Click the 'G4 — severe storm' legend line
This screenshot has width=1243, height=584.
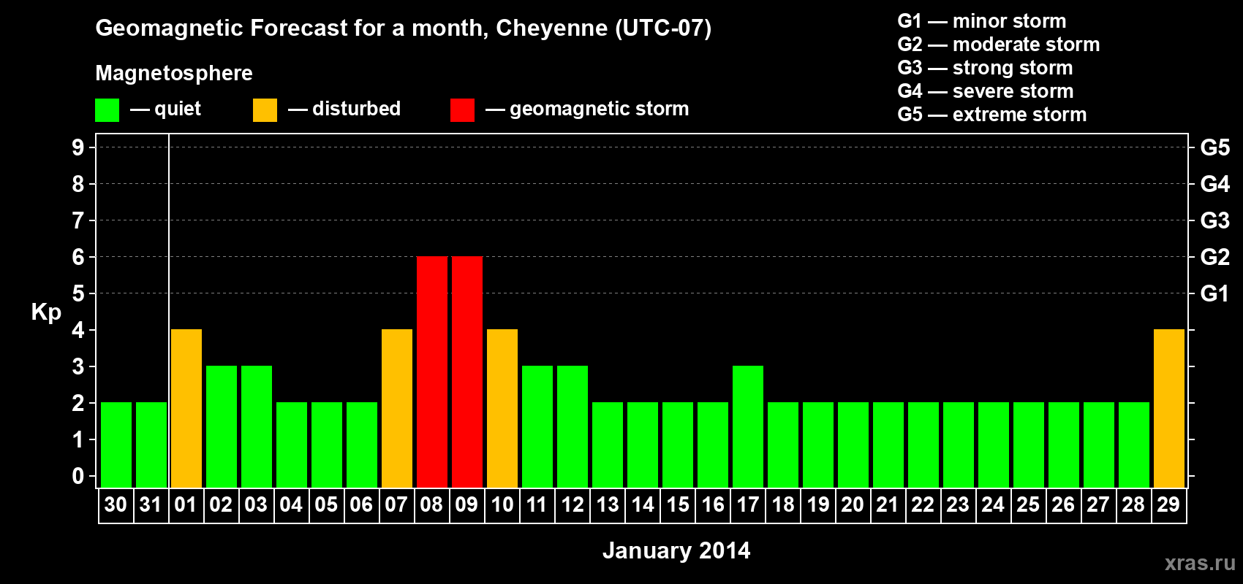tap(986, 91)
